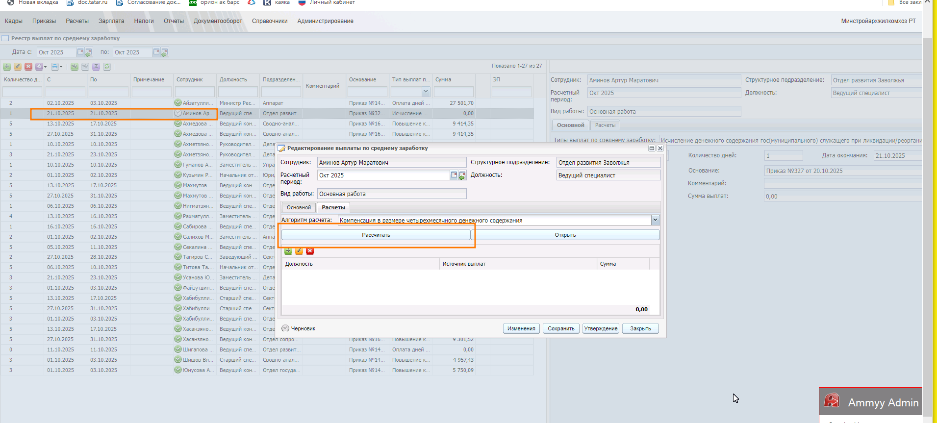Viewport: 937px width, 423px height.
Task: Click the status icon in the Шигапова row
Action: [x=178, y=349]
